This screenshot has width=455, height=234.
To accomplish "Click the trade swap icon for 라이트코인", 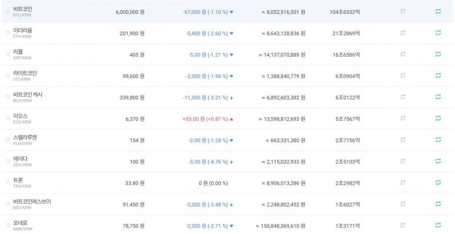I will click(438, 75).
